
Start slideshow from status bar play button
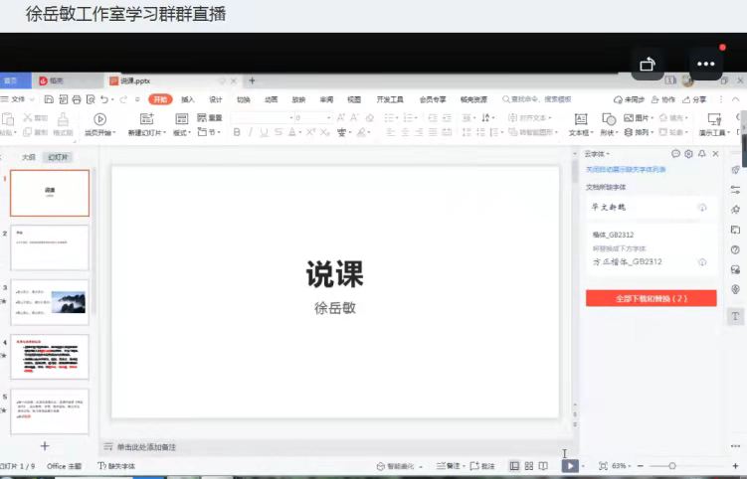569,465
